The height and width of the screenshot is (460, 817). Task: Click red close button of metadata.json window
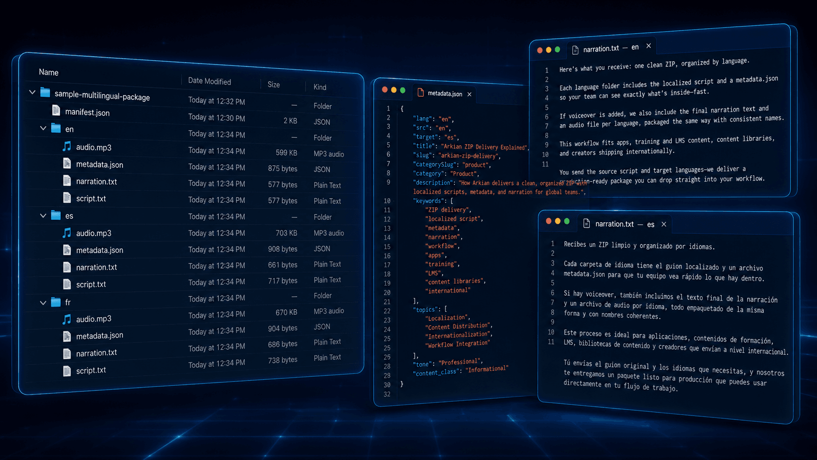pyautogui.click(x=385, y=89)
